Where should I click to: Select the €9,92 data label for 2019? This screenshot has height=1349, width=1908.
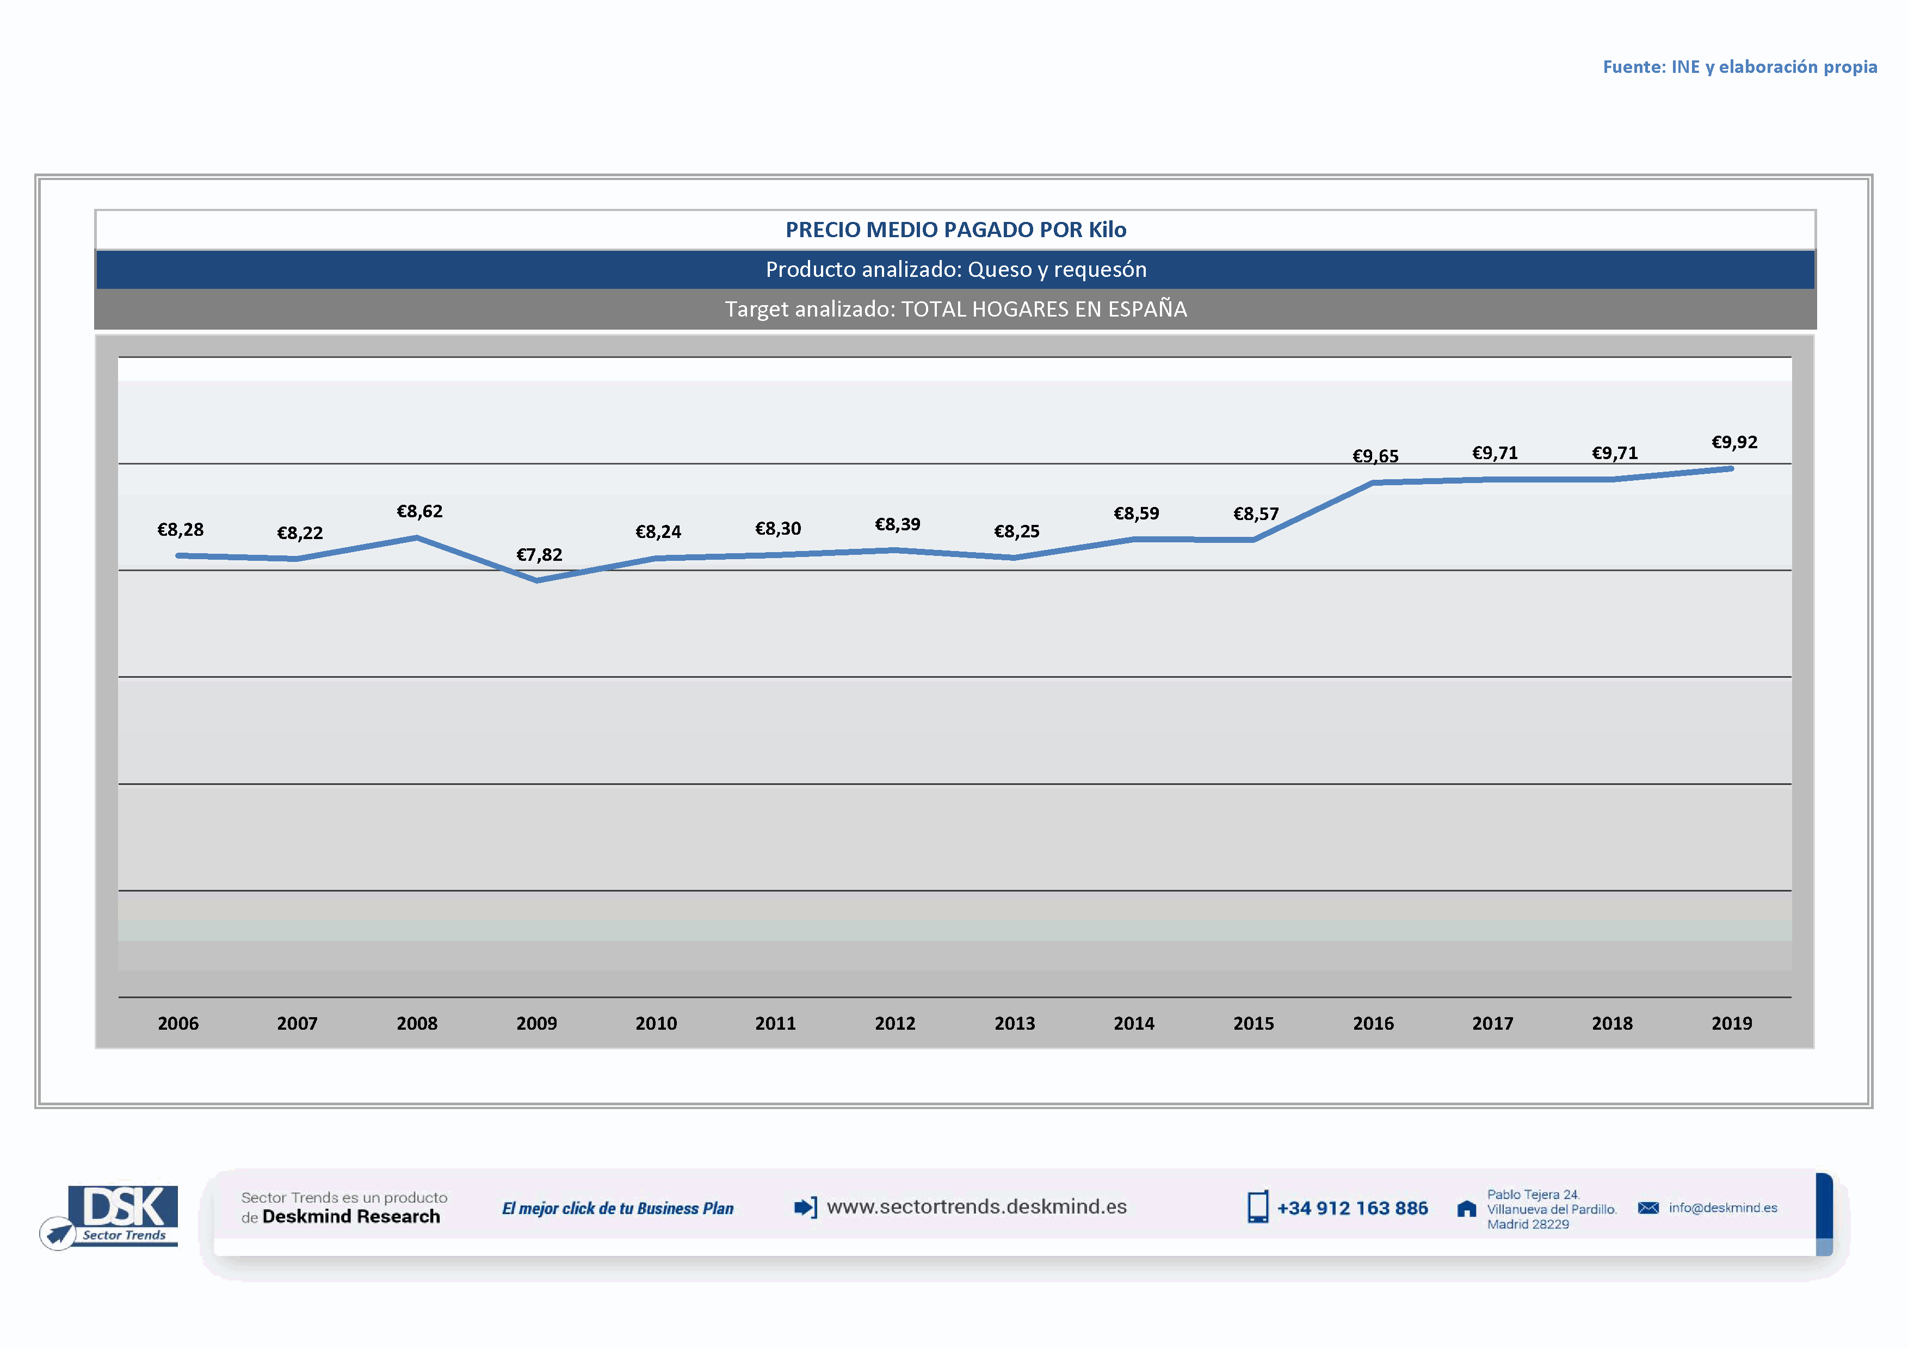(x=1734, y=443)
